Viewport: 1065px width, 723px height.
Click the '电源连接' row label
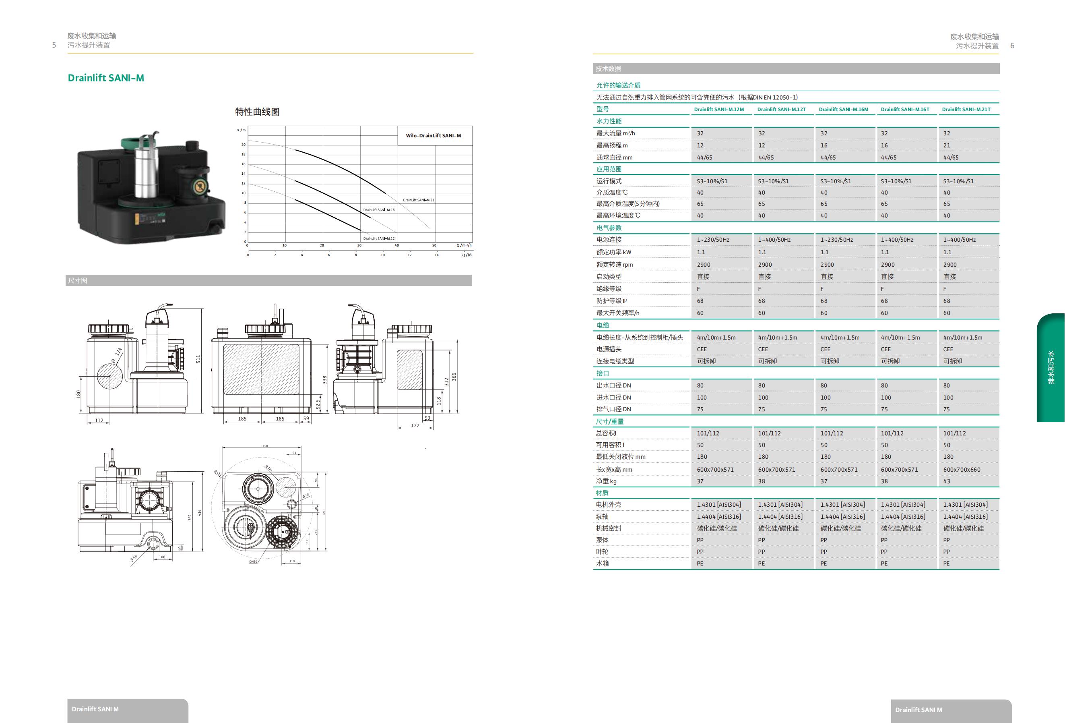pos(609,240)
